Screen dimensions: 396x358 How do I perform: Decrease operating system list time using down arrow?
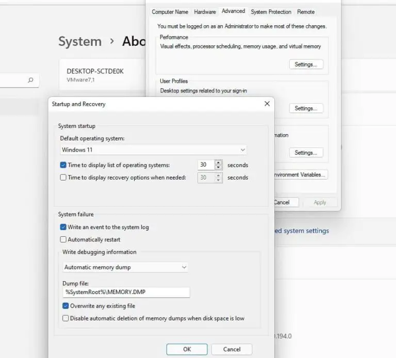coord(218,168)
